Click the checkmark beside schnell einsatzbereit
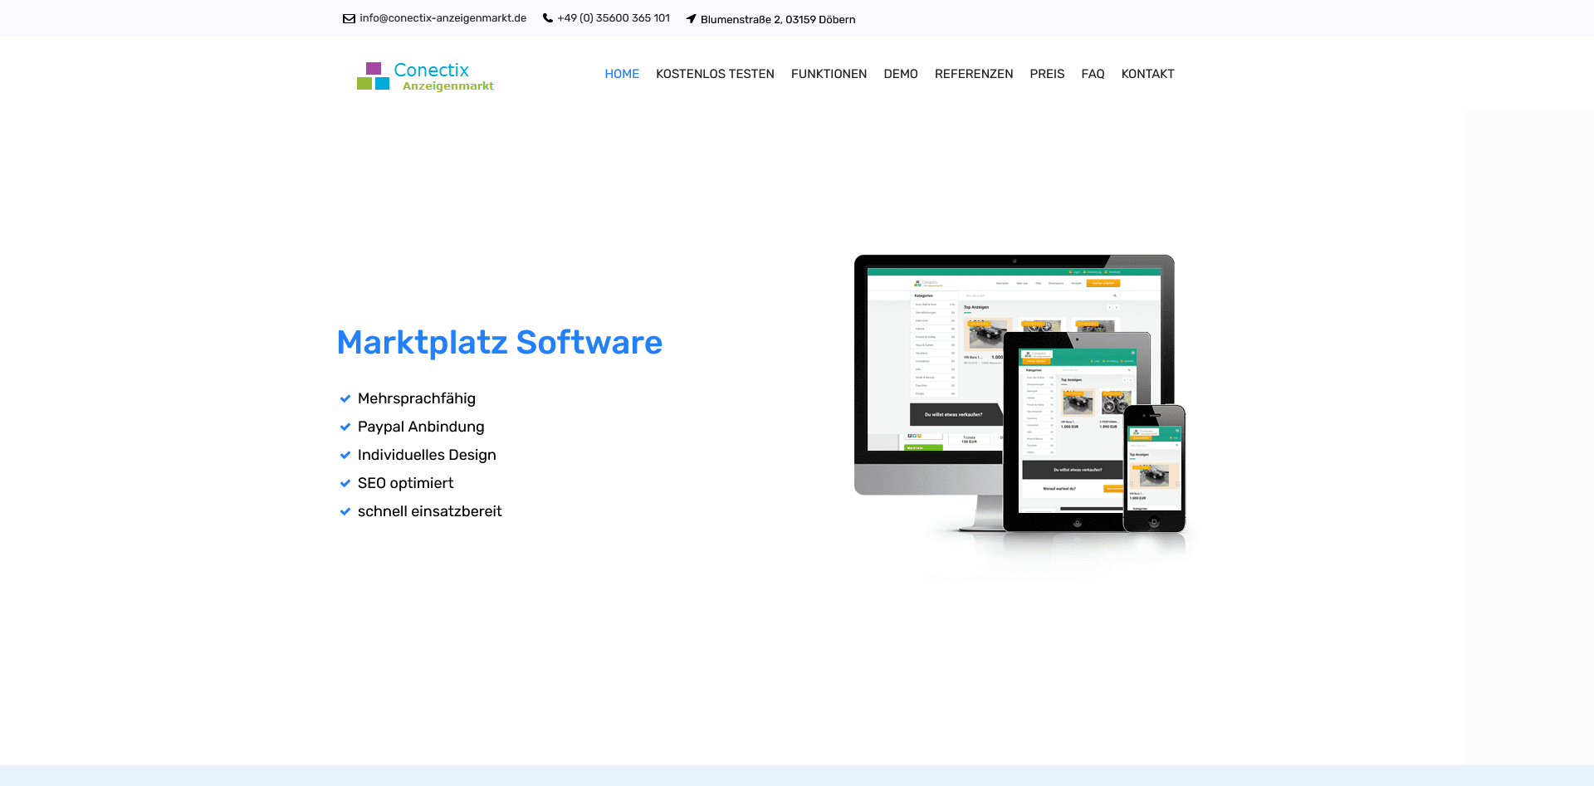 (x=345, y=511)
